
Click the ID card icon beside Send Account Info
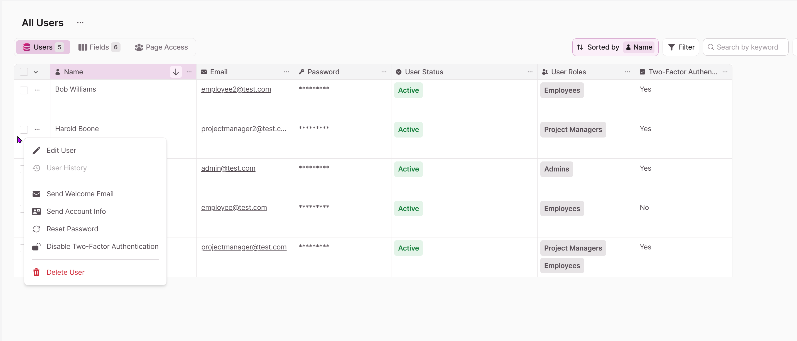tap(36, 211)
